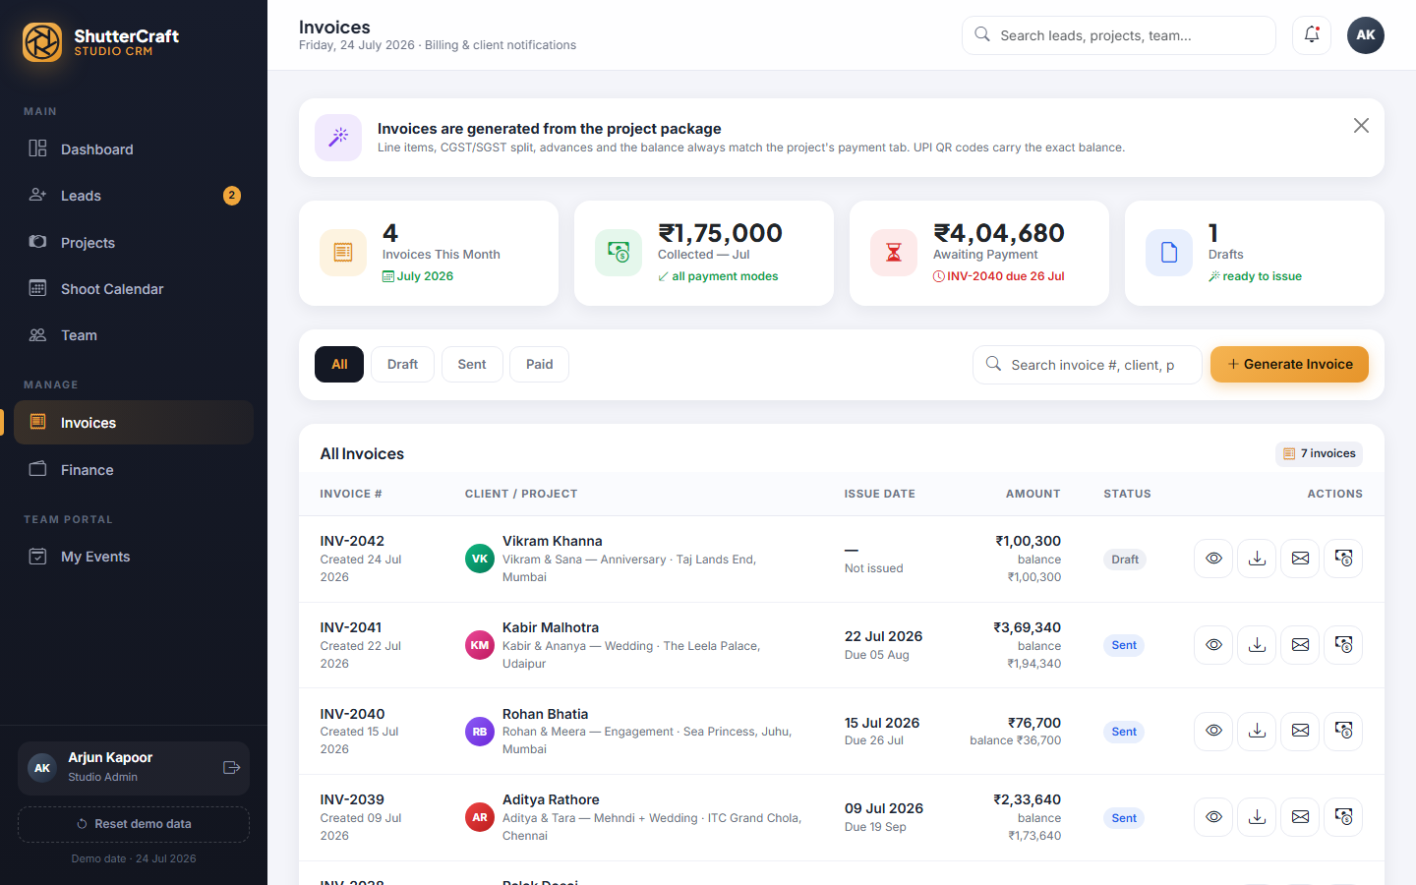Reset demo data
This screenshot has width=1416, height=885.
click(x=134, y=824)
